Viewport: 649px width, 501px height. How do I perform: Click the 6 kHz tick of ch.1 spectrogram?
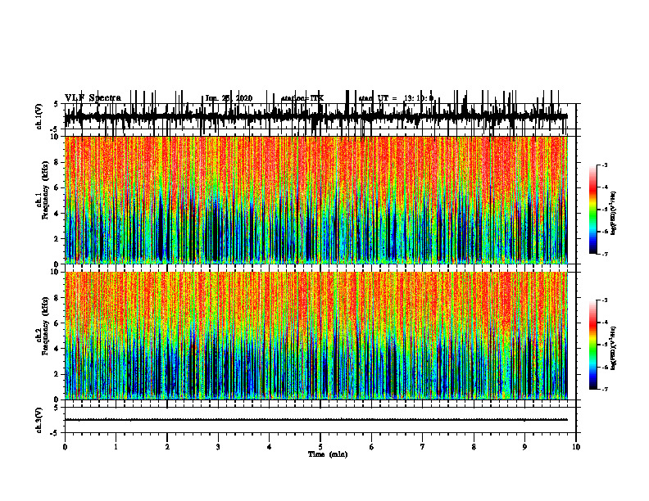click(58, 187)
